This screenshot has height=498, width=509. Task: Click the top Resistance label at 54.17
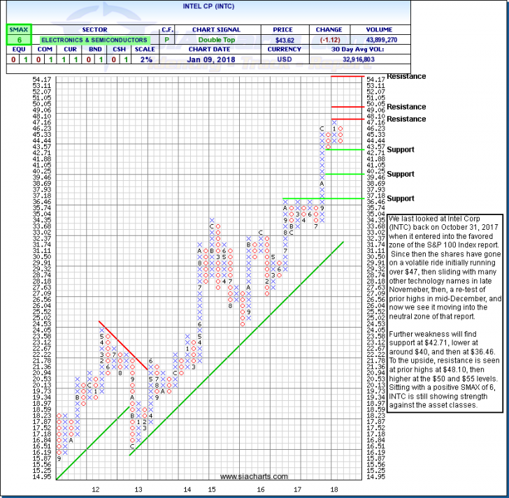[406, 75]
